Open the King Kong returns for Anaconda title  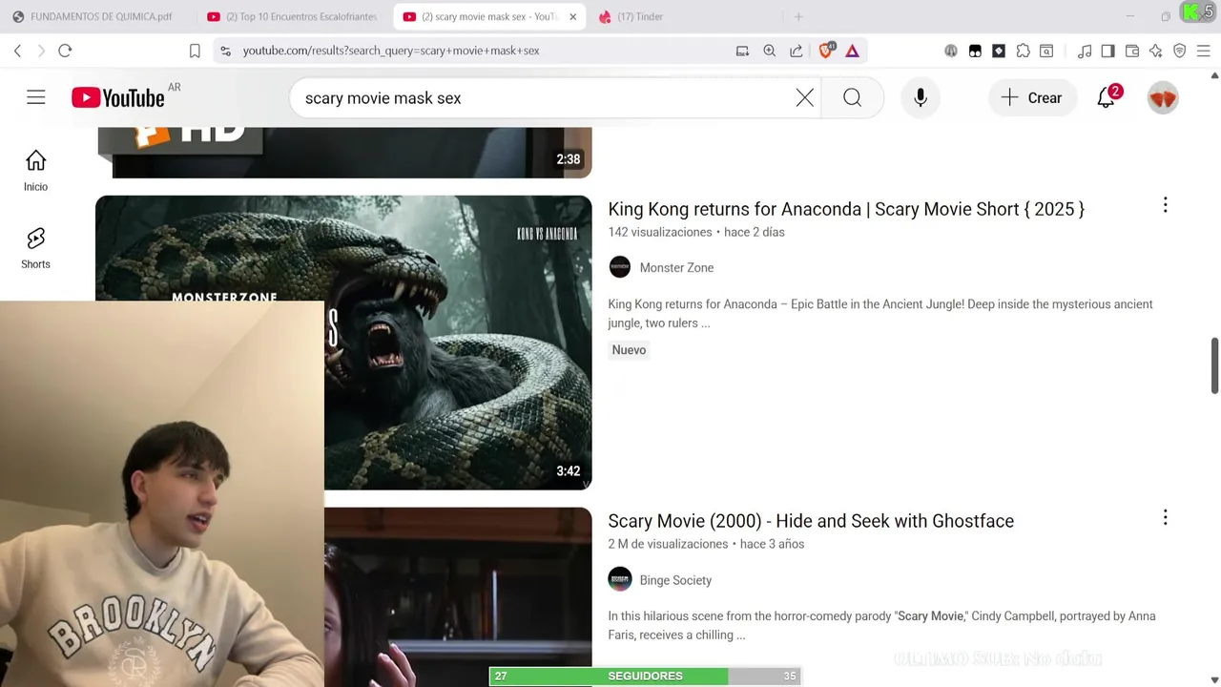coord(846,209)
